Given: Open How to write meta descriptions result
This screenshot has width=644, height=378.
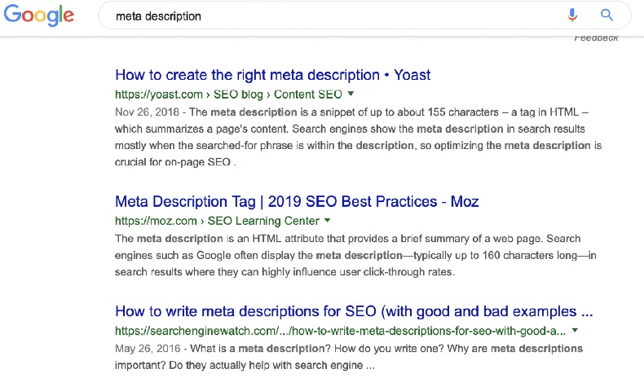Looking at the screenshot, I should coord(354,311).
